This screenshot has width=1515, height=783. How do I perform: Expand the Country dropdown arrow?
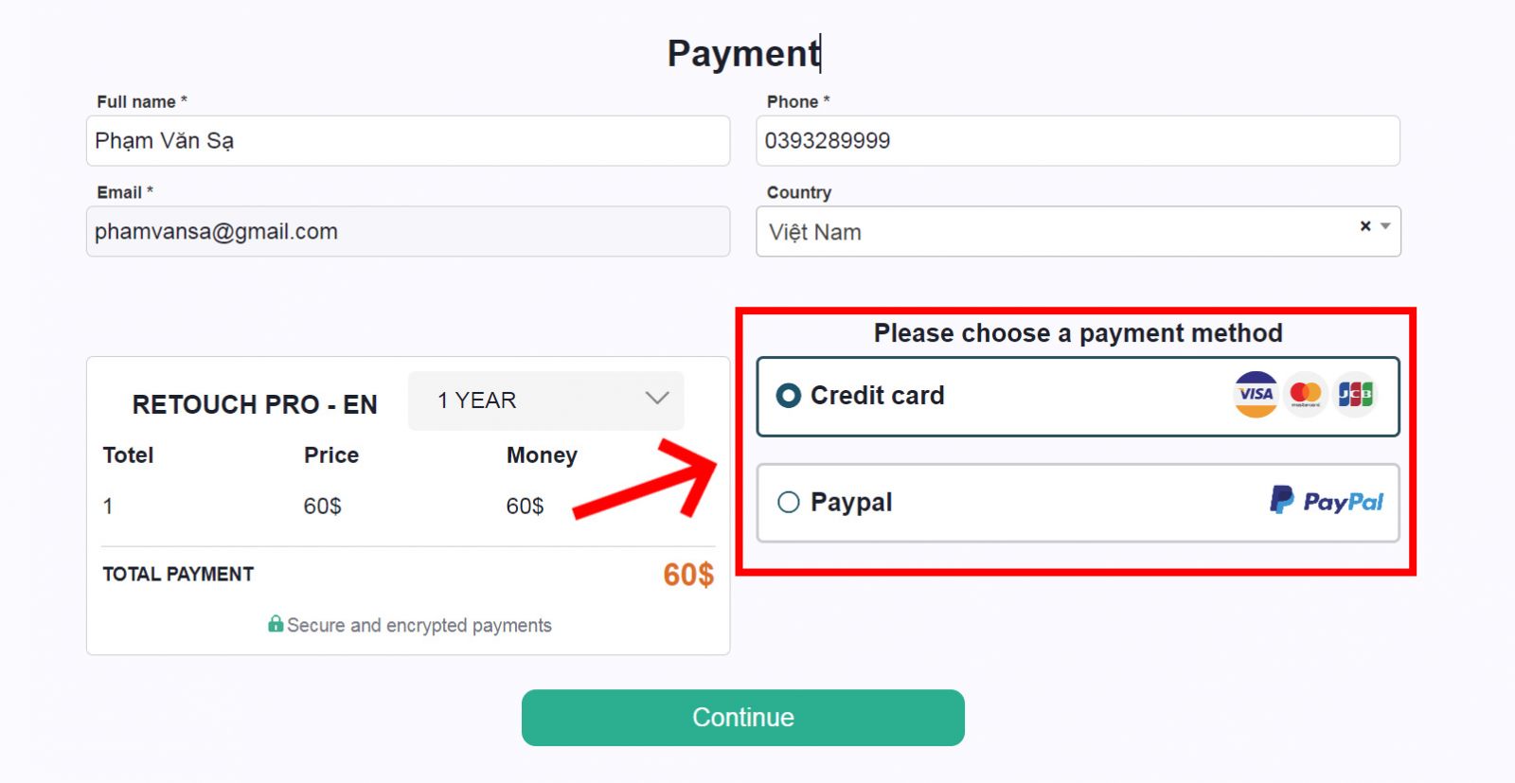pos(1385,226)
